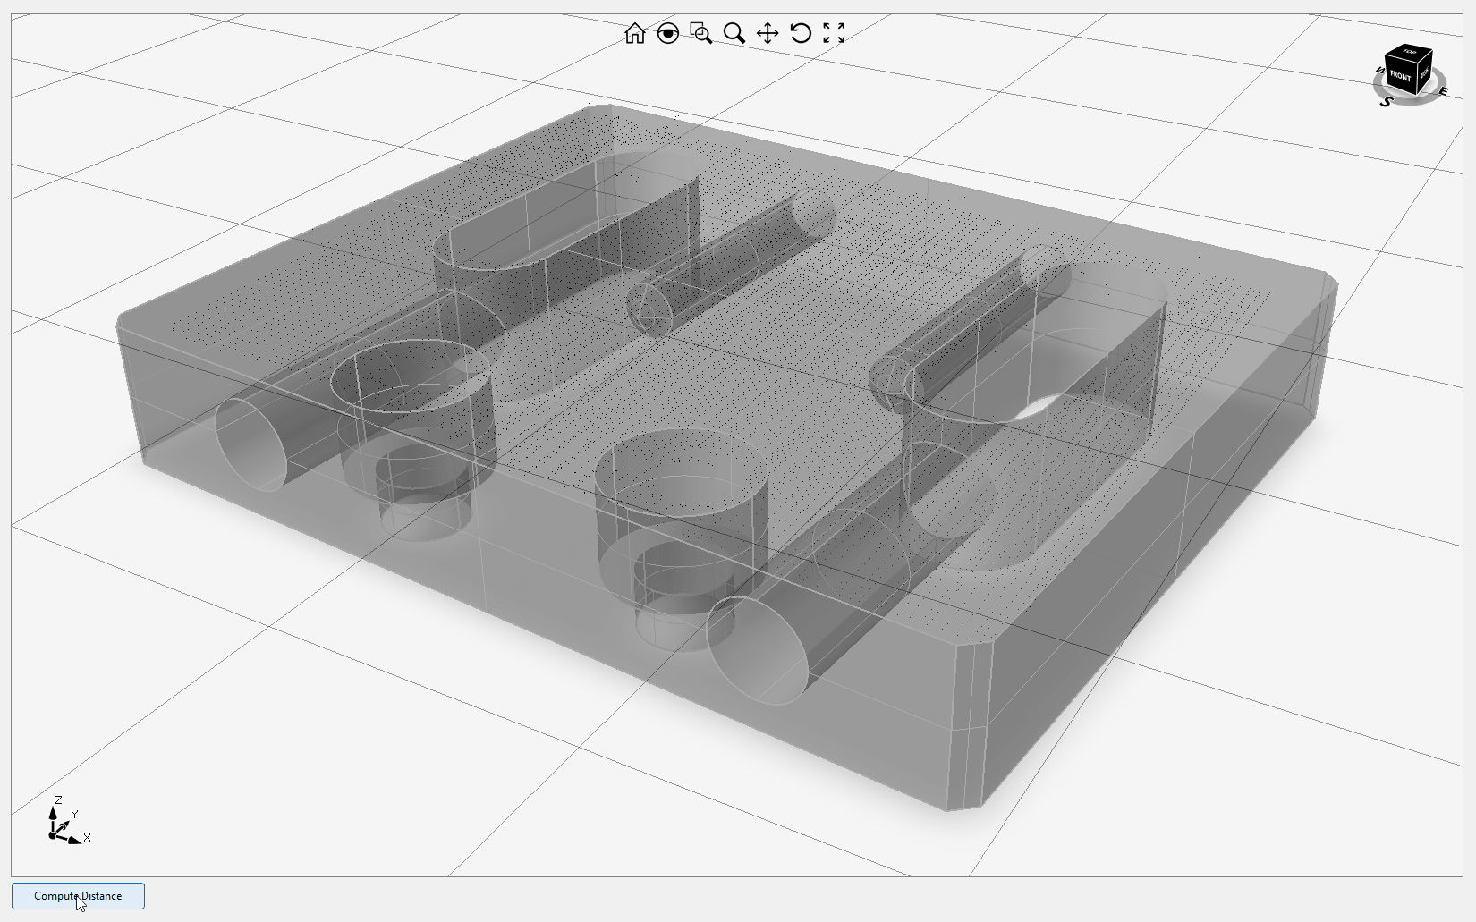1476x922 pixels.
Task: Click the eye-shaped view icon
Action: coord(668,34)
